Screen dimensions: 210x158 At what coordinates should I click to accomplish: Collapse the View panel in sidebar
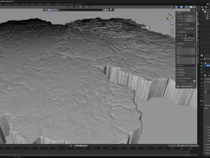coord(178,13)
